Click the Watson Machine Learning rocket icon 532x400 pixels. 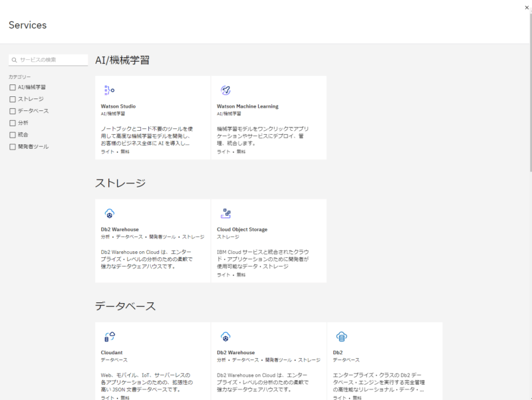coord(225,90)
